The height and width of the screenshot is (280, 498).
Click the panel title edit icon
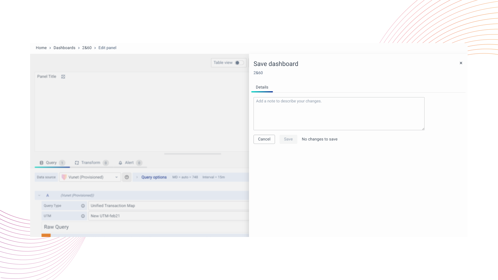point(63,76)
